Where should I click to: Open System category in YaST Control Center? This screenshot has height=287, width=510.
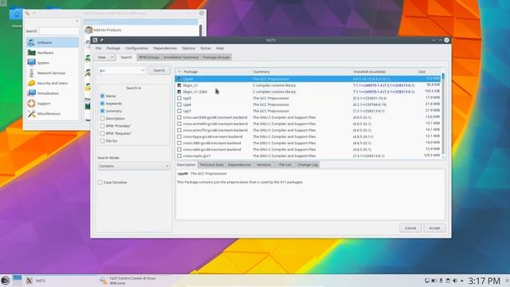53,63
